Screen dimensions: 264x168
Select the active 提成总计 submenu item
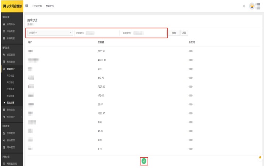pyautogui.click(x=10, y=102)
